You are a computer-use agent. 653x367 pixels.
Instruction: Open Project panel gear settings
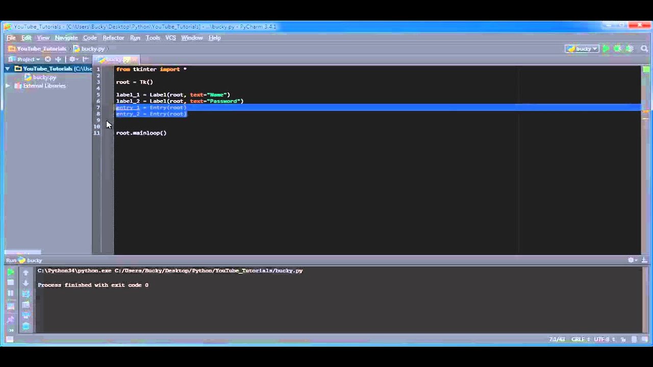pos(73,59)
